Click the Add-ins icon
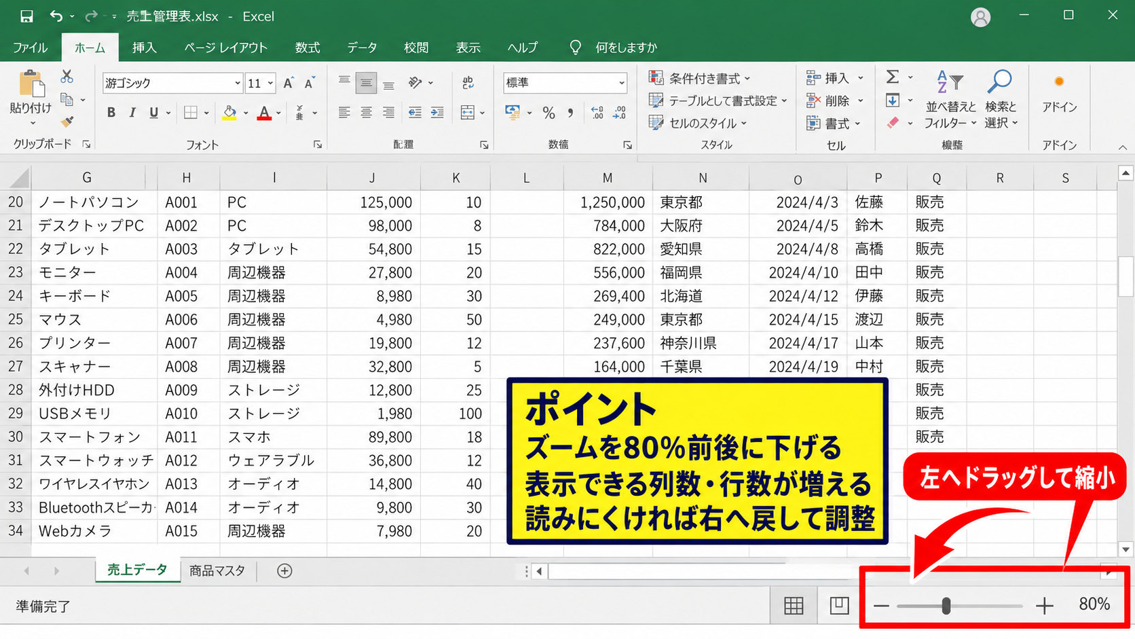Image resolution: width=1135 pixels, height=639 pixels. click(x=1059, y=82)
